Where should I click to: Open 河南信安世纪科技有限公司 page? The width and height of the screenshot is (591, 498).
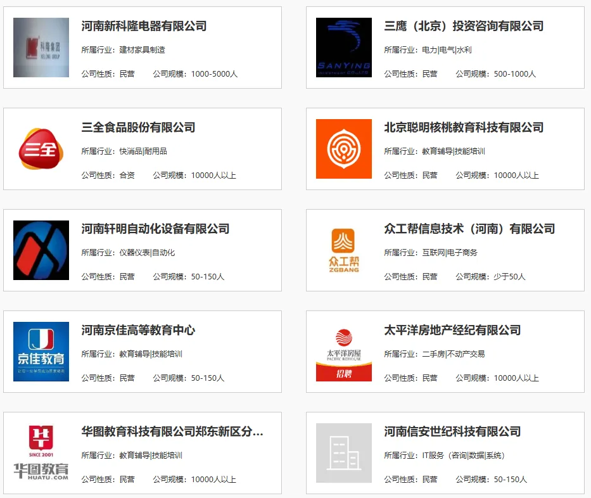452,431
